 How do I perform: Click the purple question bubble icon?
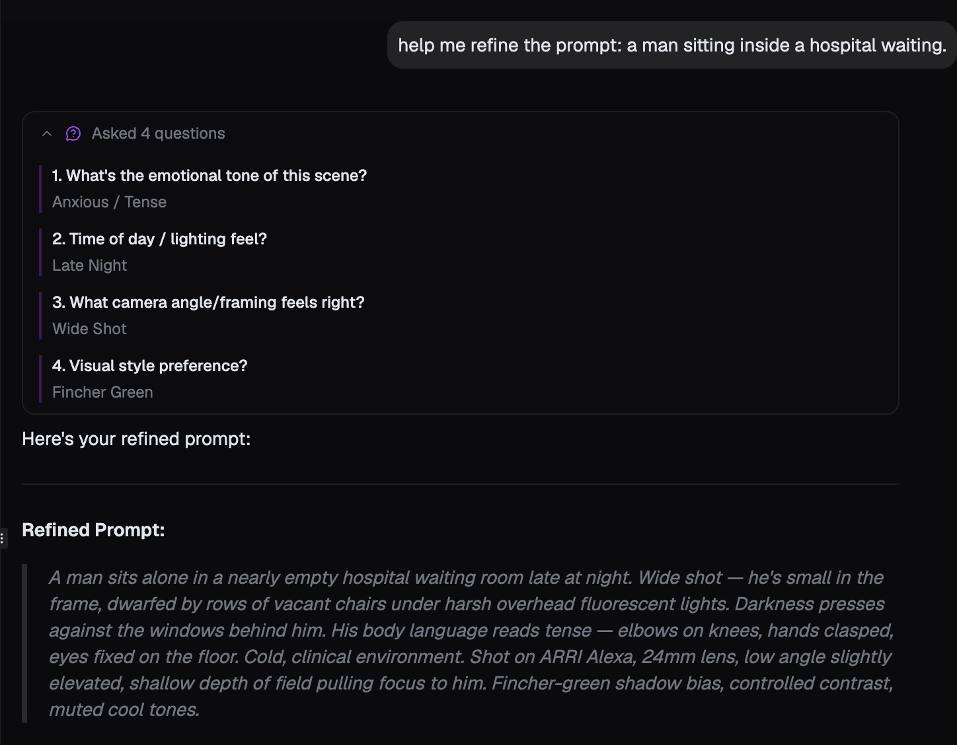click(x=73, y=134)
